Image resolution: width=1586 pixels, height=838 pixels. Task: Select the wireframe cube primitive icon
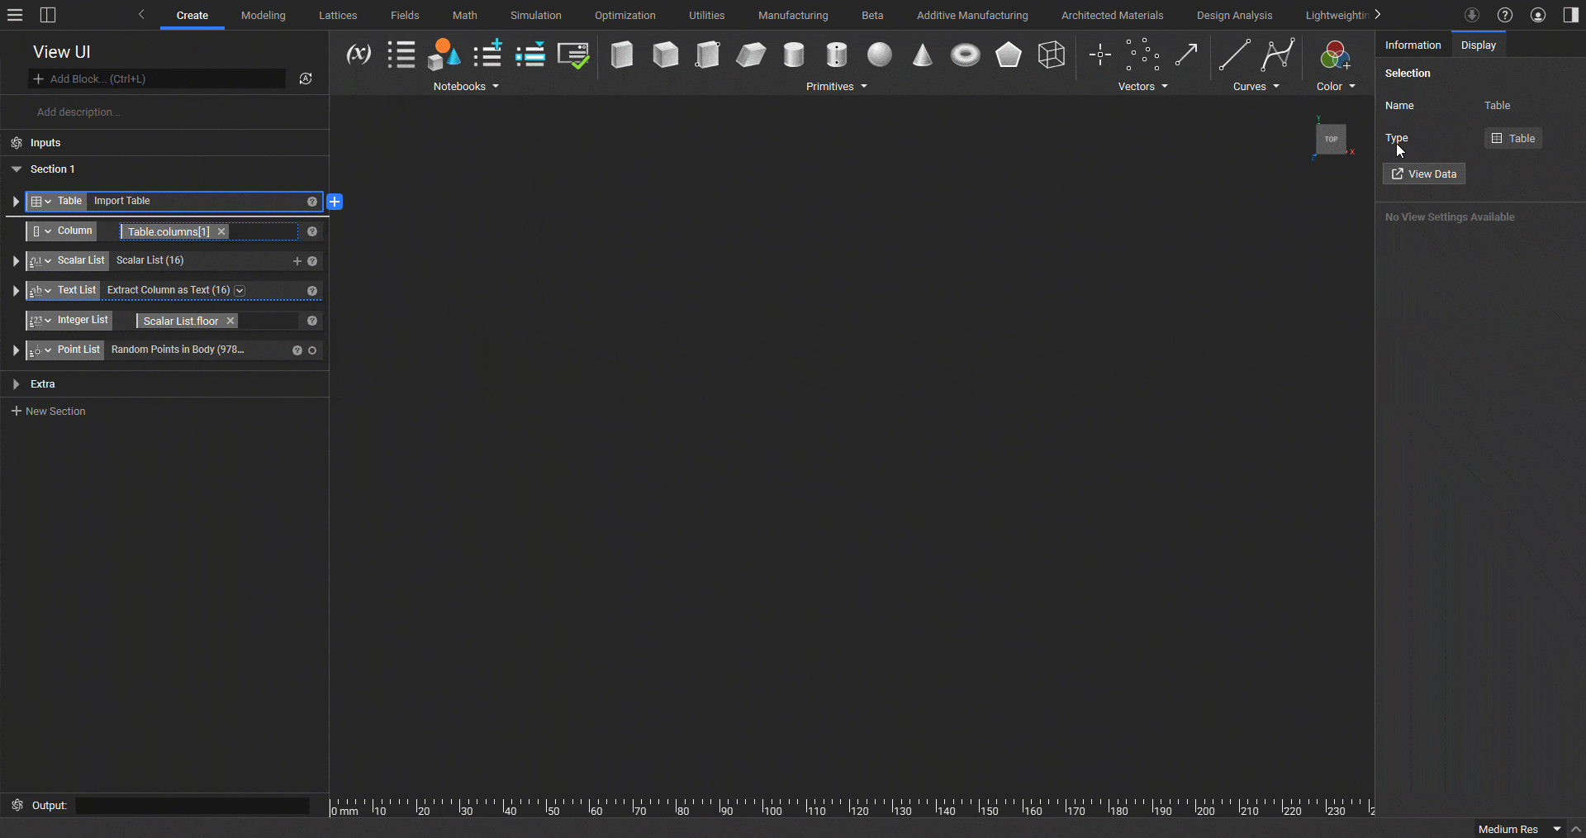(1052, 55)
